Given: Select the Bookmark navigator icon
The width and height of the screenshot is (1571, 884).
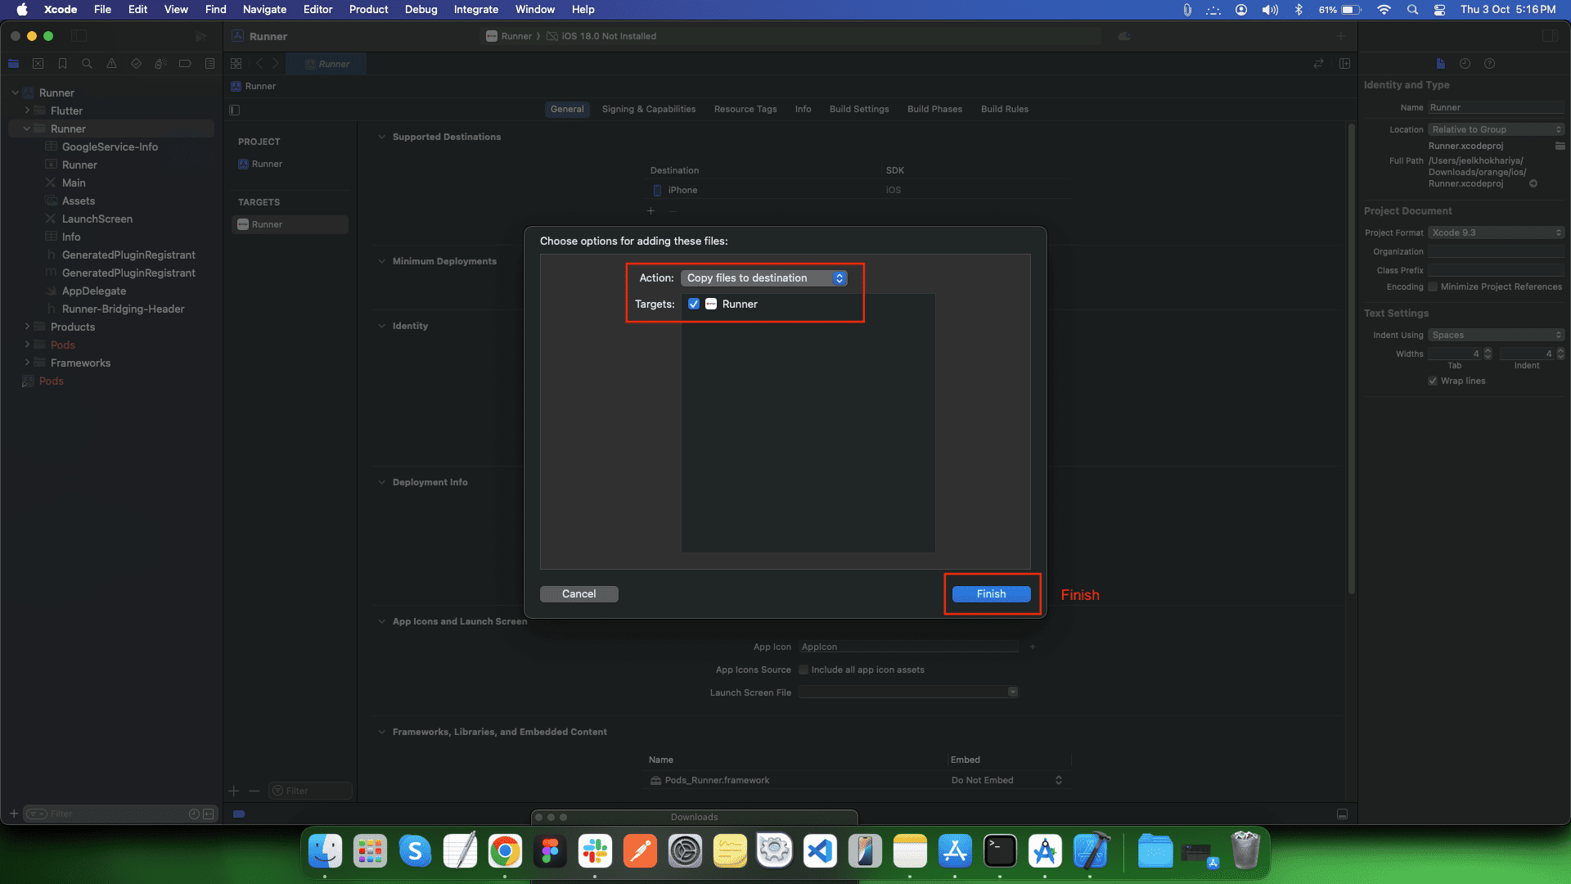Looking at the screenshot, I should pos(62,63).
